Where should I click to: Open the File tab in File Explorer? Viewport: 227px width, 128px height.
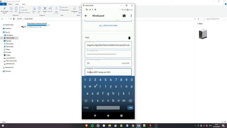(3, 4)
